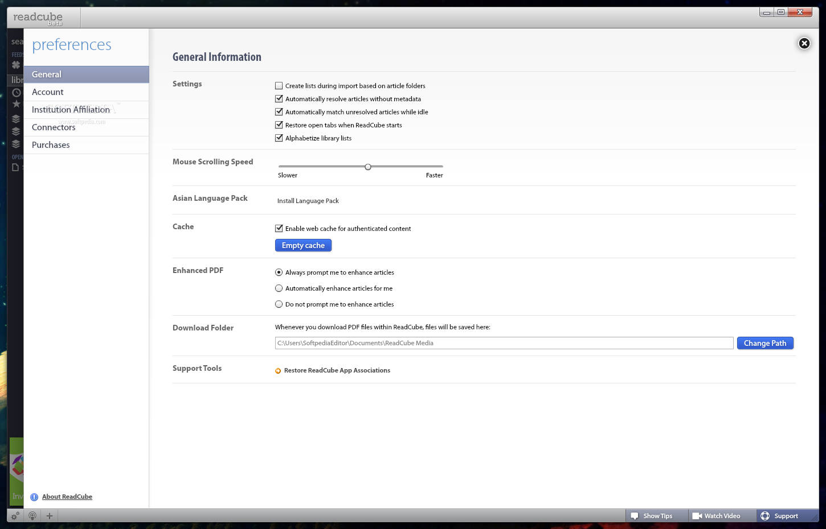The width and height of the screenshot is (826, 529).
Task: Click the Support label in status bar
Action: [786, 516]
